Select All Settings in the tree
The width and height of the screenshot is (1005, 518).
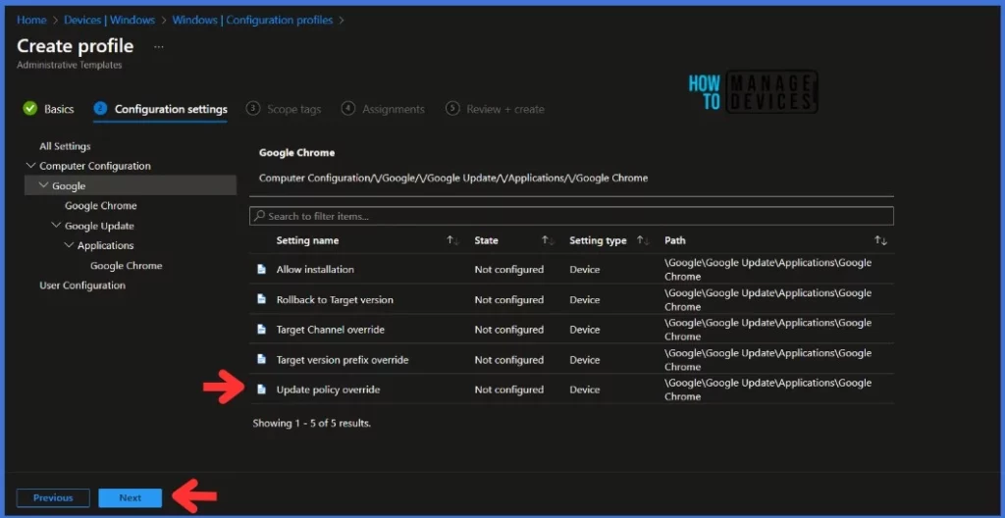coord(65,146)
